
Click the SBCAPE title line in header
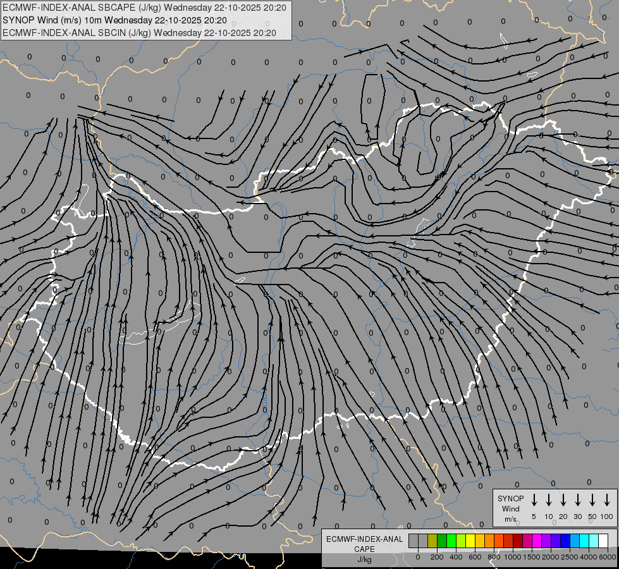coord(145,8)
